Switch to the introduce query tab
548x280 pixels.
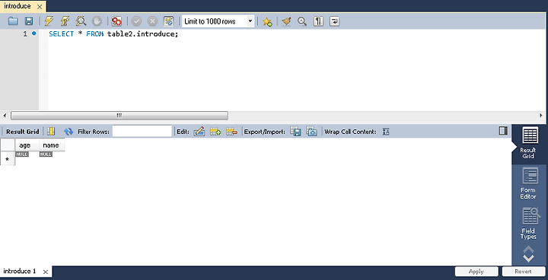click(x=18, y=6)
